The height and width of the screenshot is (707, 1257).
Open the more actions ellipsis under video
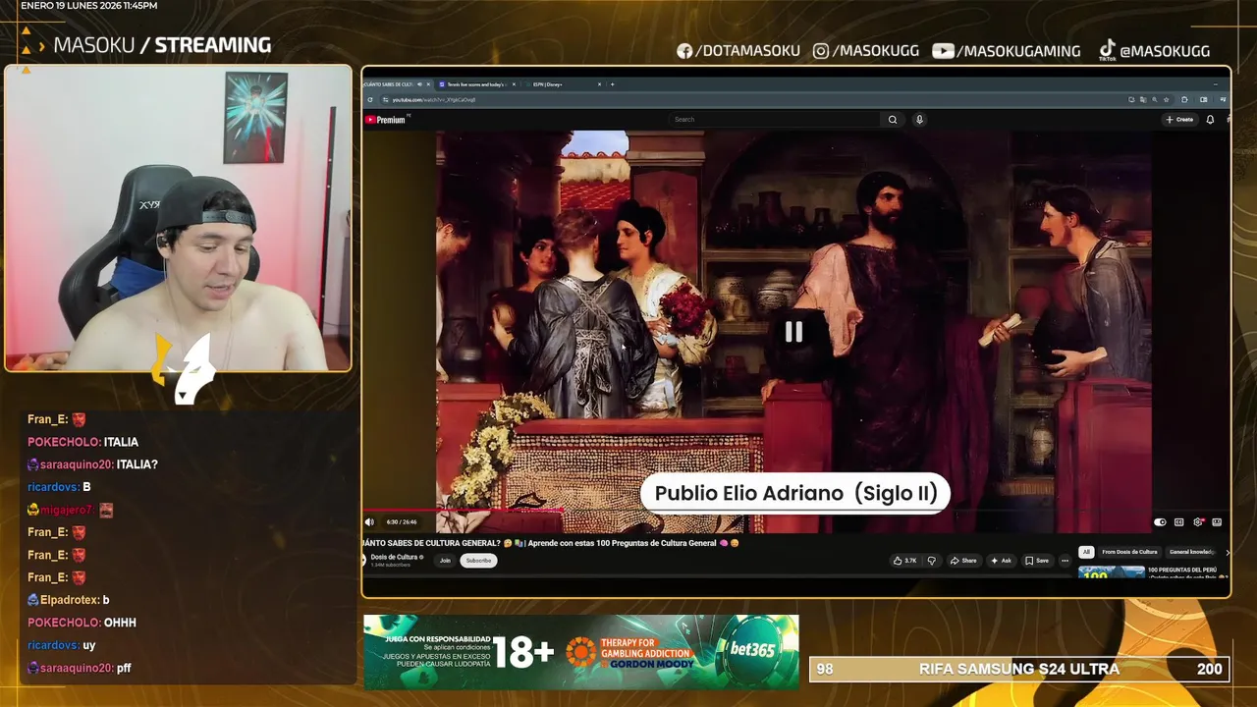click(1065, 561)
